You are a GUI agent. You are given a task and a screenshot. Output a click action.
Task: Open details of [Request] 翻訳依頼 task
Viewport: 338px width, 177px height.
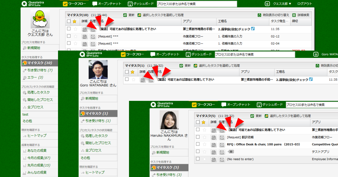pos(214,137)
